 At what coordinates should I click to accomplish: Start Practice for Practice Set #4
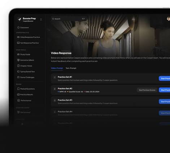(165, 113)
